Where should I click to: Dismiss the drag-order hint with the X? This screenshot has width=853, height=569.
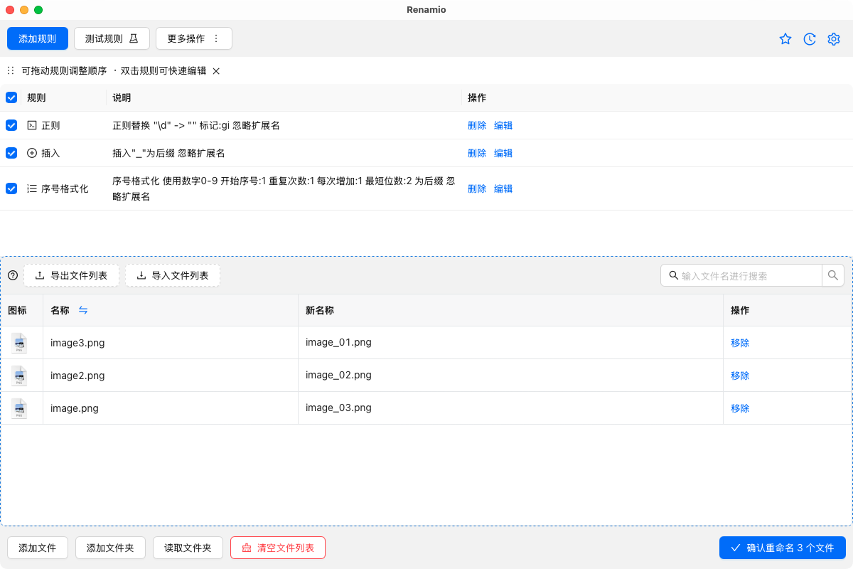tap(217, 71)
